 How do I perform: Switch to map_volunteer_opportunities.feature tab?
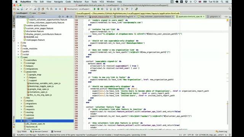point(156,16)
